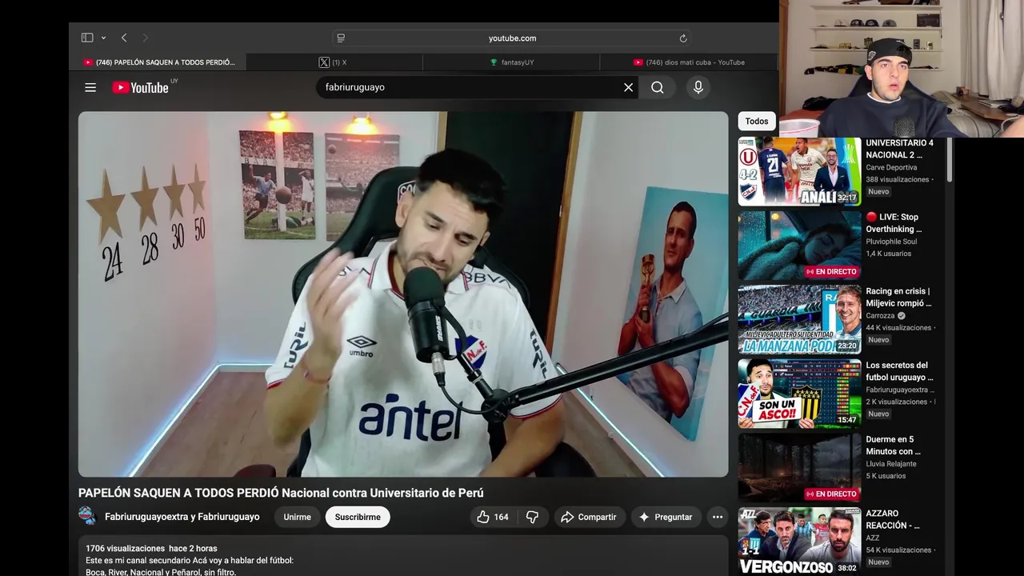Reload page using the refresh icon
Viewport: 1024px width, 576px height.
(683, 38)
